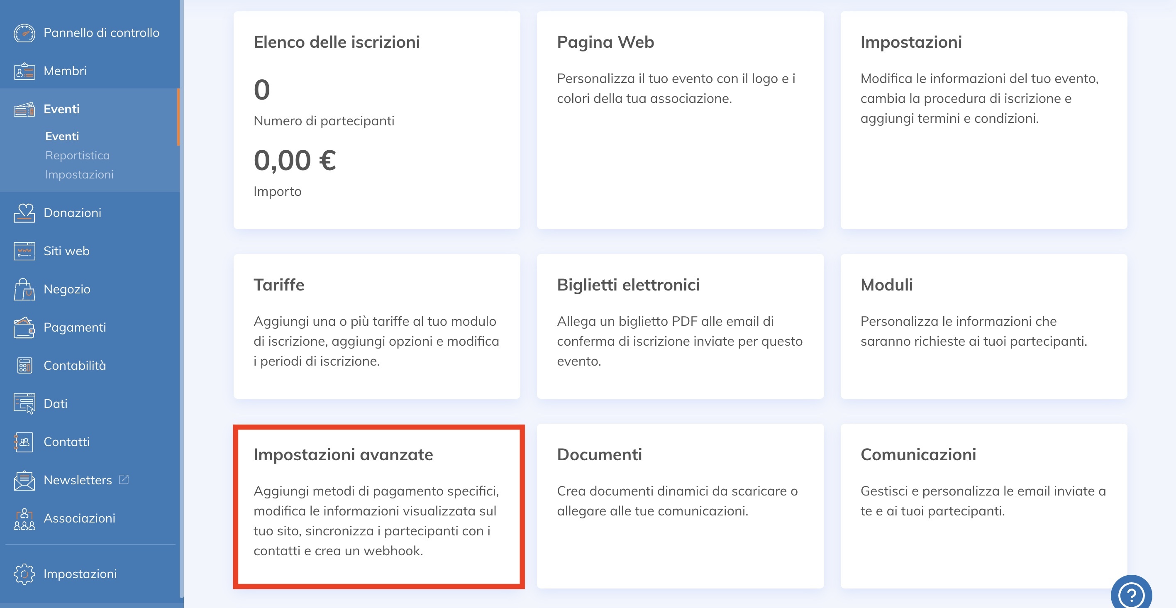Select the Dati panel icon

pyautogui.click(x=24, y=403)
